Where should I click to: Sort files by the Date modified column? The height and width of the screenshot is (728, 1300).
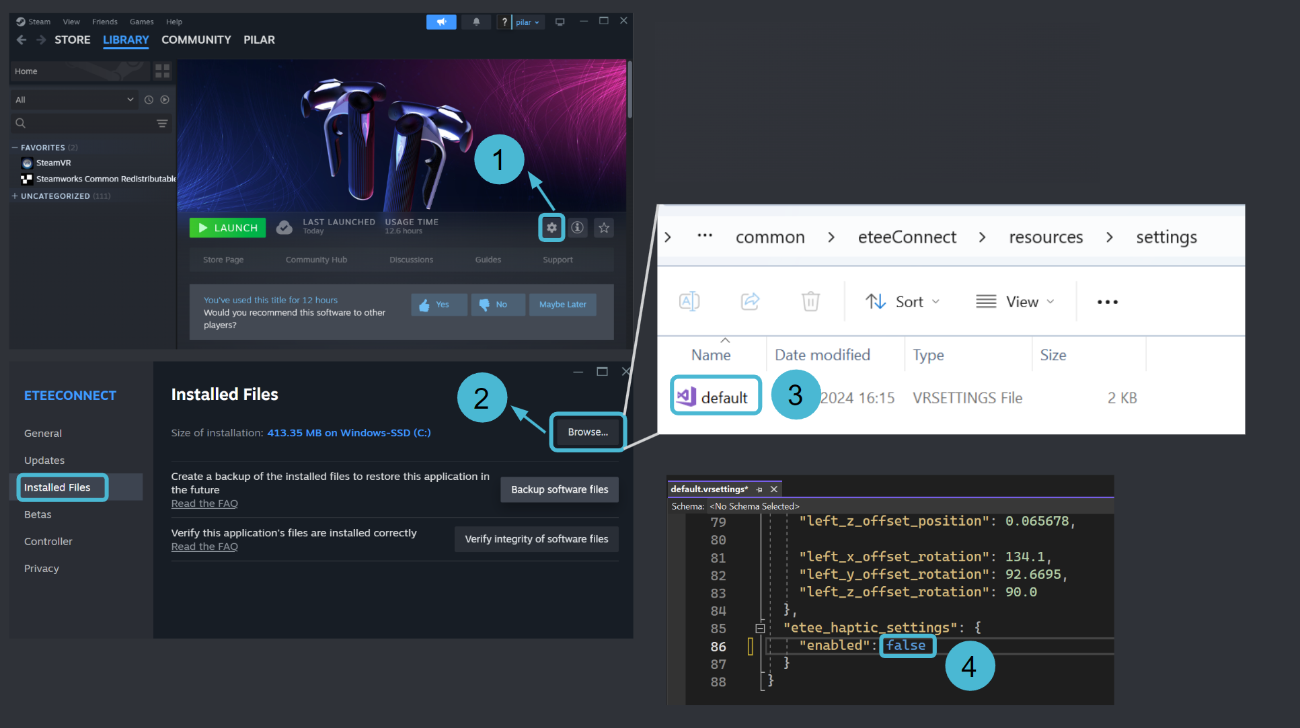tap(823, 355)
